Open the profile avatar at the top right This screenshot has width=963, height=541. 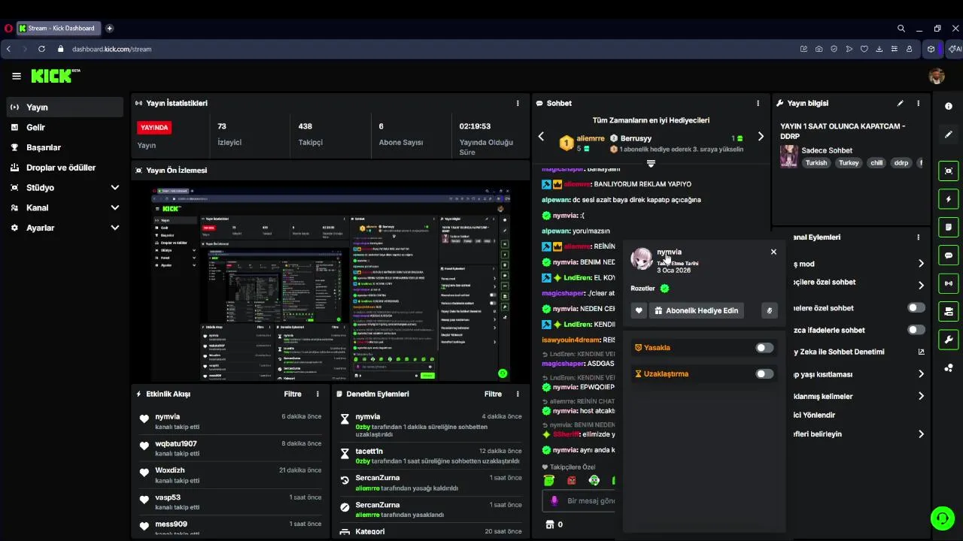tap(937, 76)
